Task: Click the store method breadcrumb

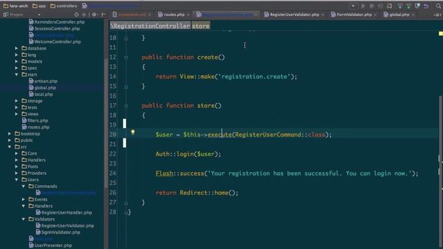Action: (201, 26)
